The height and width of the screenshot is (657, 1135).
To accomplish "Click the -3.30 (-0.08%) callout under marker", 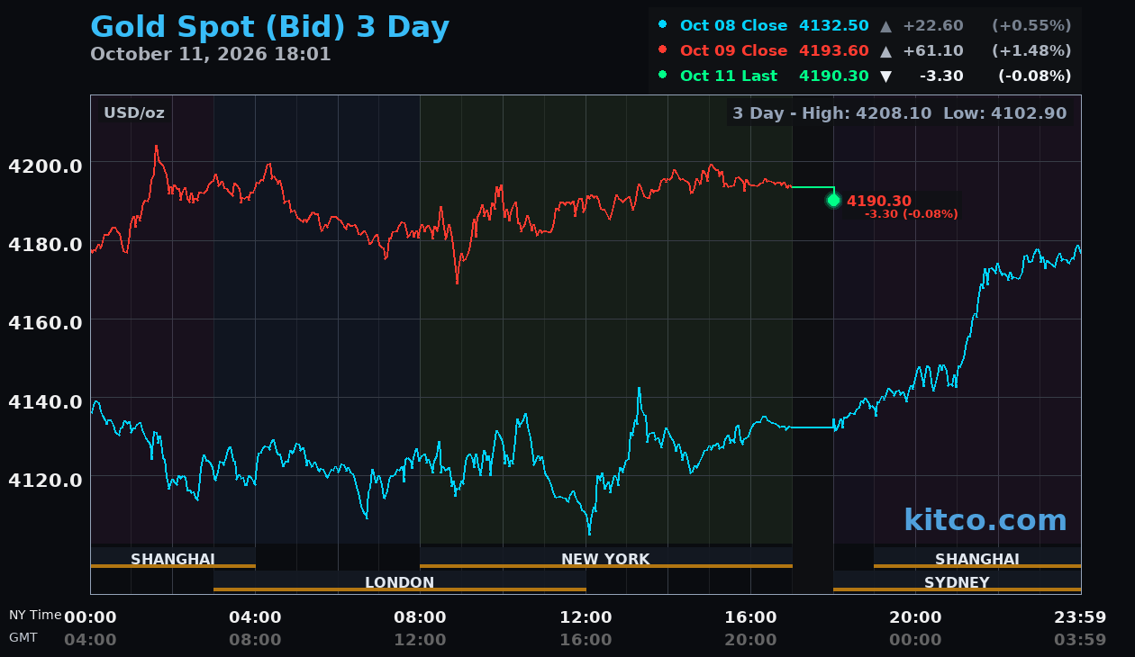I will [911, 214].
